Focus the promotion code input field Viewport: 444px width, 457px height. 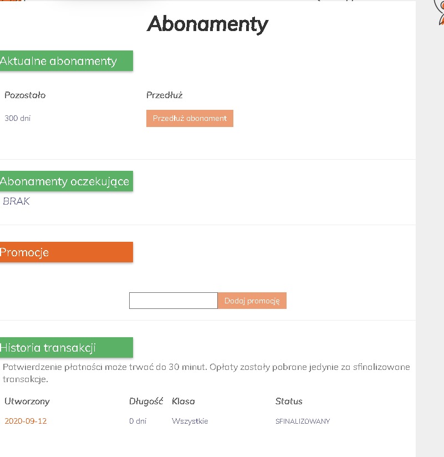tap(173, 301)
